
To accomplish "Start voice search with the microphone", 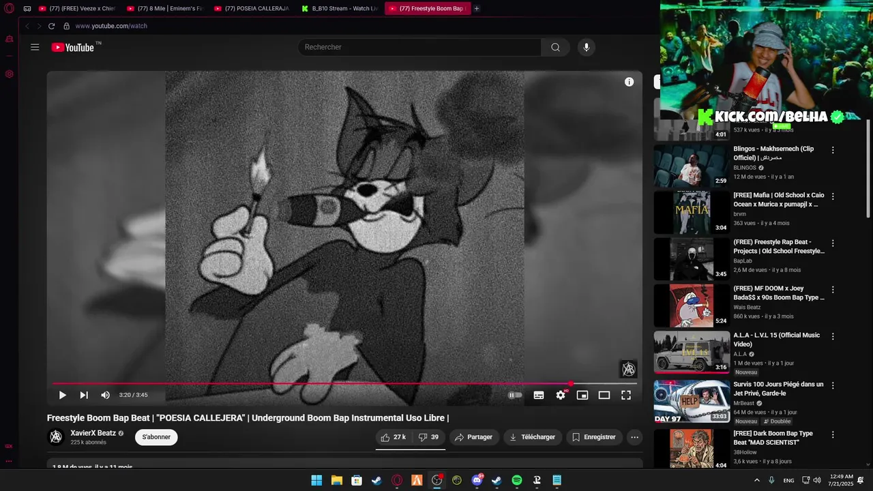I will [586, 47].
